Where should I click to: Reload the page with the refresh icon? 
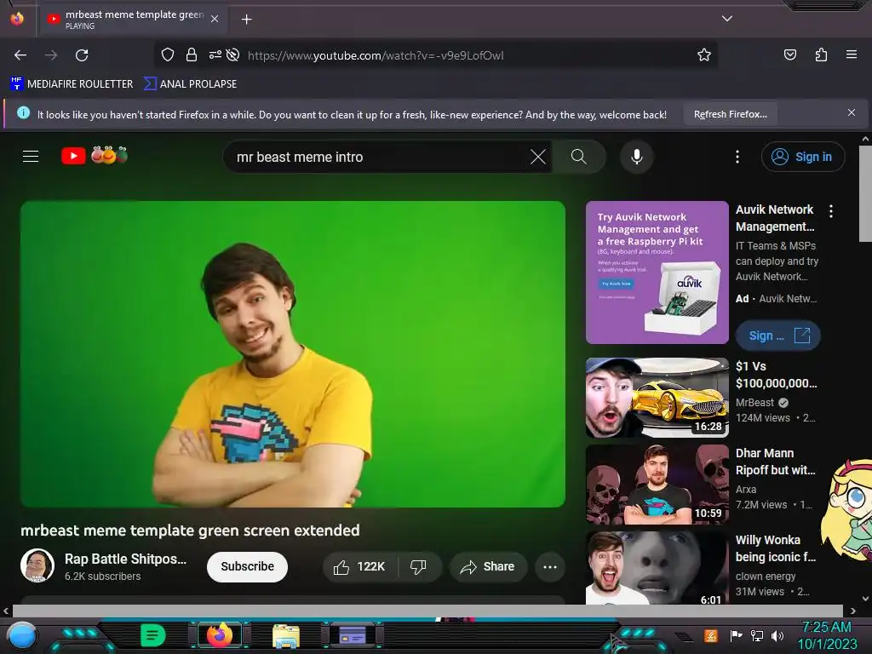click(x=82, y=55)
